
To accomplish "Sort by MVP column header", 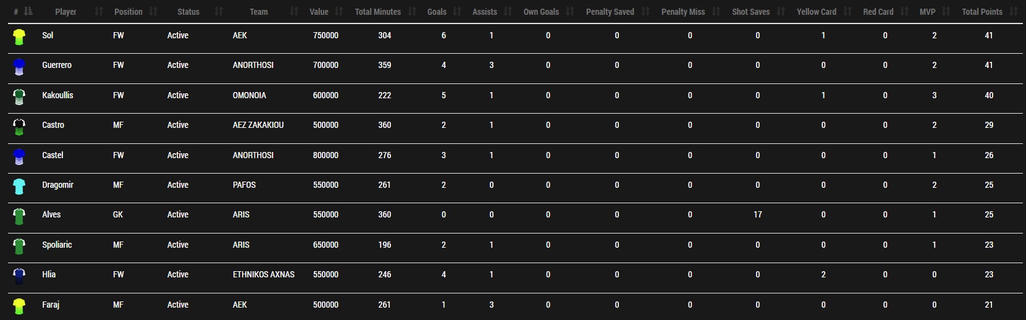I will pos(927,12).
